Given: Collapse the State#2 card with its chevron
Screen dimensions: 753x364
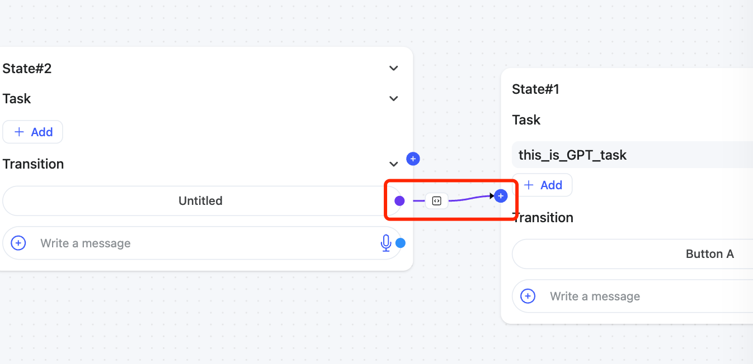Looking at the screenshot, I should click(394, 68).
